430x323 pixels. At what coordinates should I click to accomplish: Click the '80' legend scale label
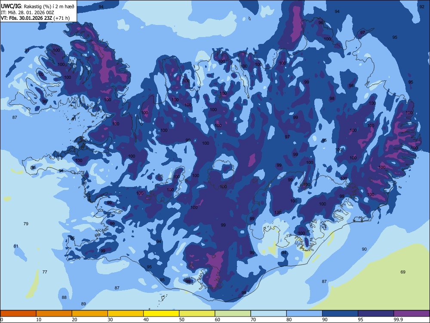pos(289,320)
